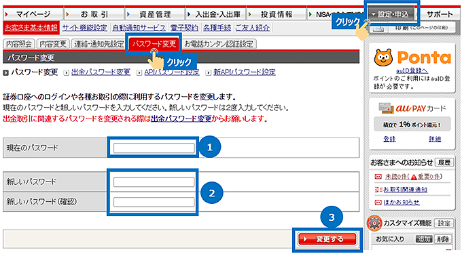Viewport: 462px width, 254px height.
Task: Open the 未読0件 notifications link
Action: [x=397, y=177]
